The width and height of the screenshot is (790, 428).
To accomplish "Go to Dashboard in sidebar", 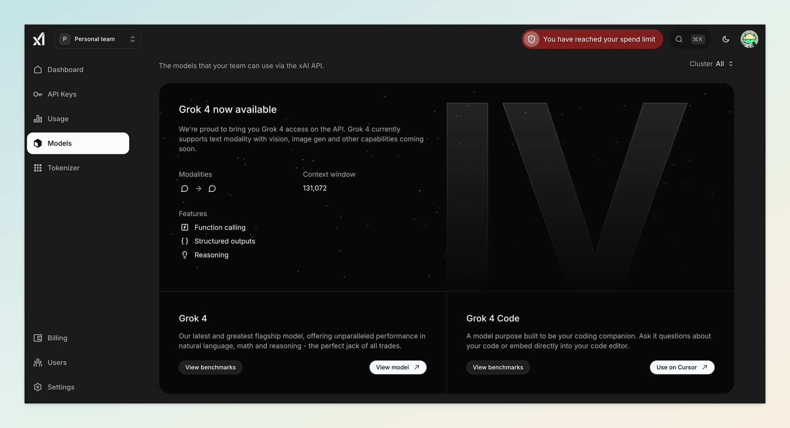I will point(65,69).
